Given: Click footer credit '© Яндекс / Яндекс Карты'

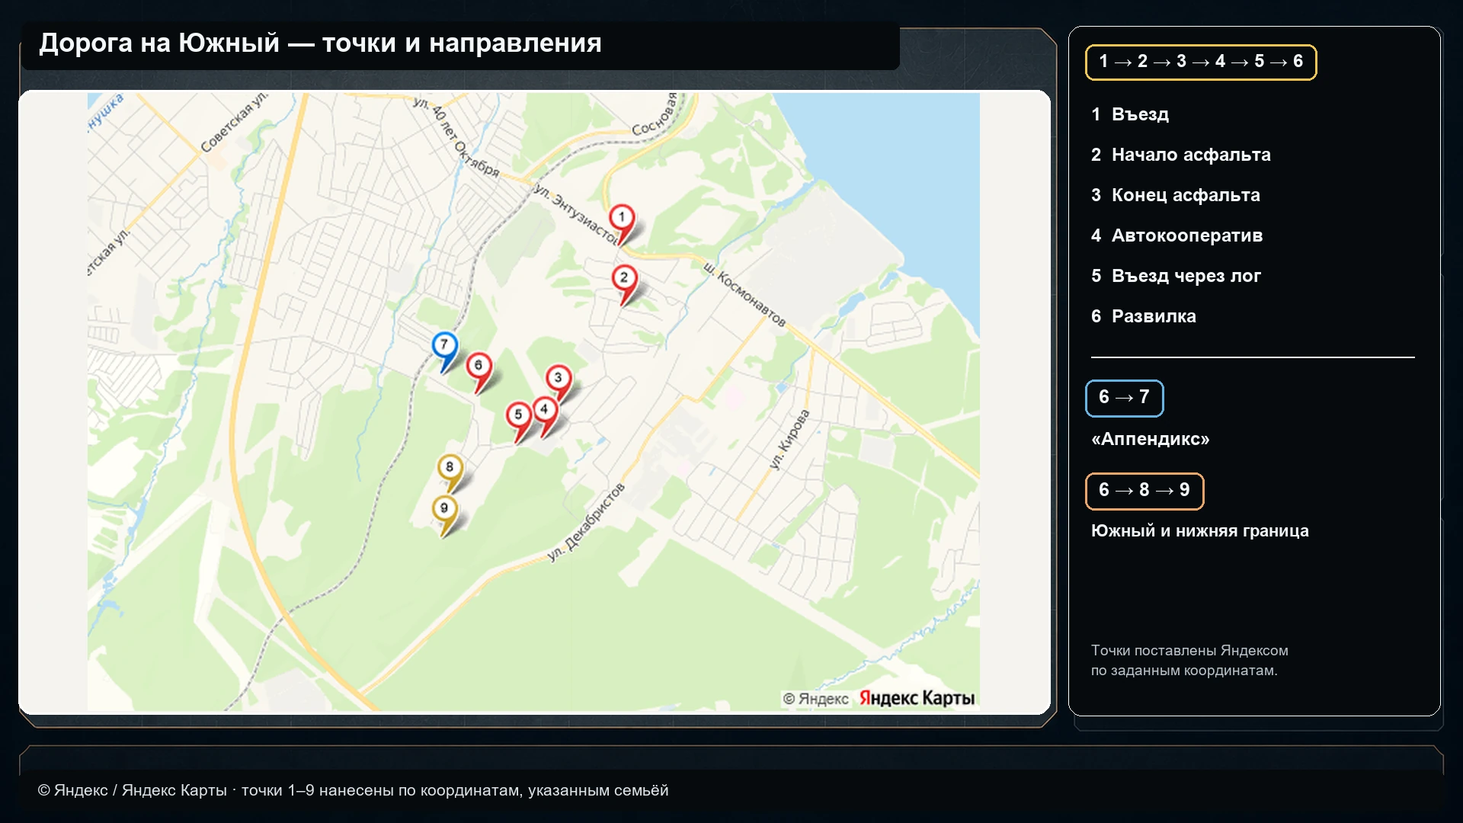Looking at the screenshot, I should (x=133, y=791).
